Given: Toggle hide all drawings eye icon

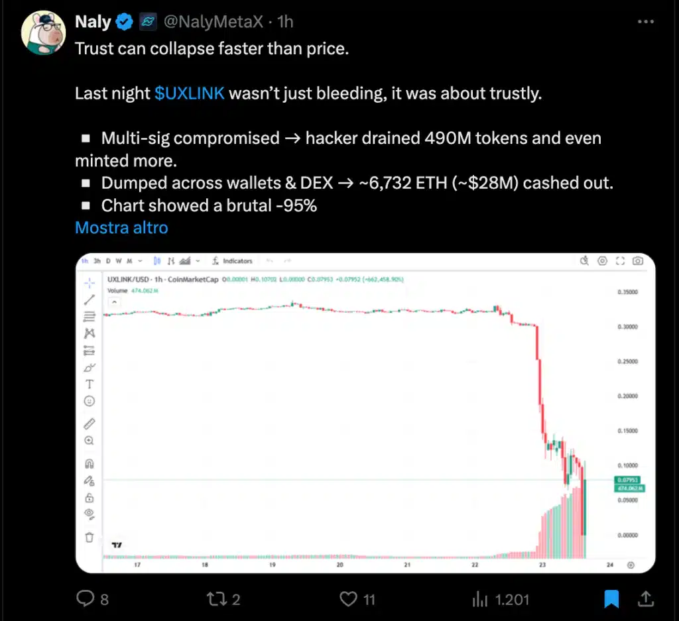Looking at the screenshot, I should (90, 514).
